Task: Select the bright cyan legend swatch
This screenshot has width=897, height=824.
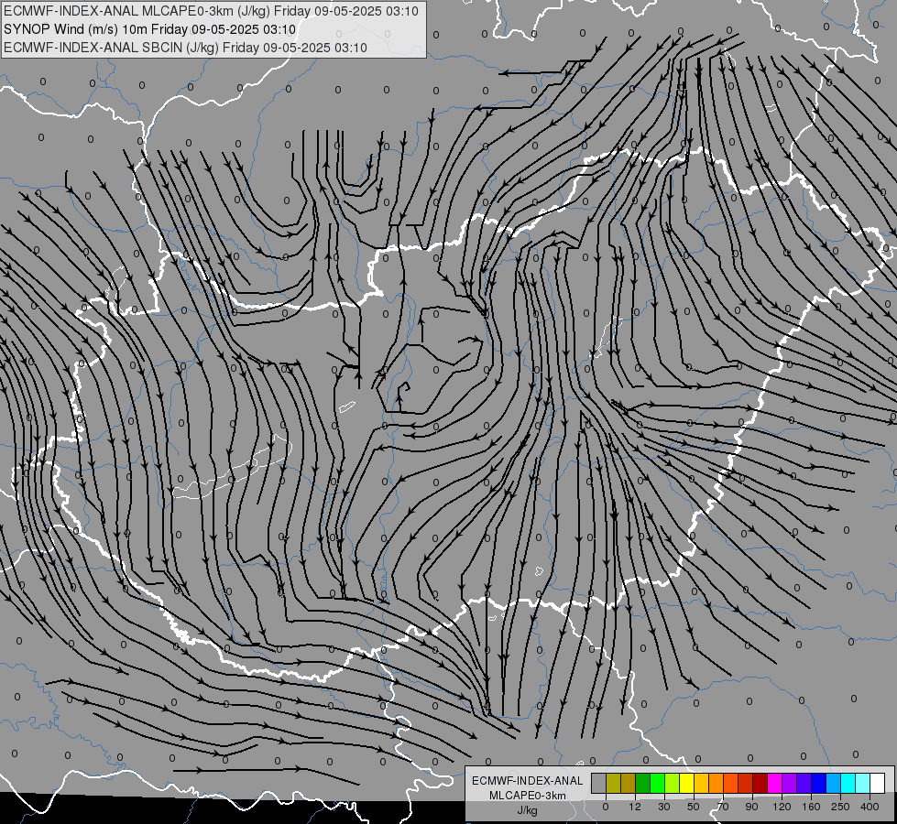Action: pos(849,784)
